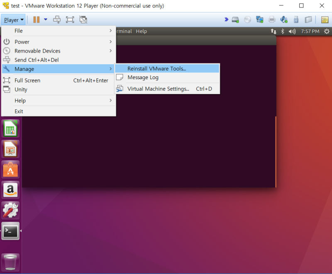The height and width of the screenshot is (274, 332).
Task: Click the Message Log icon in submenu
Action: 120,77
